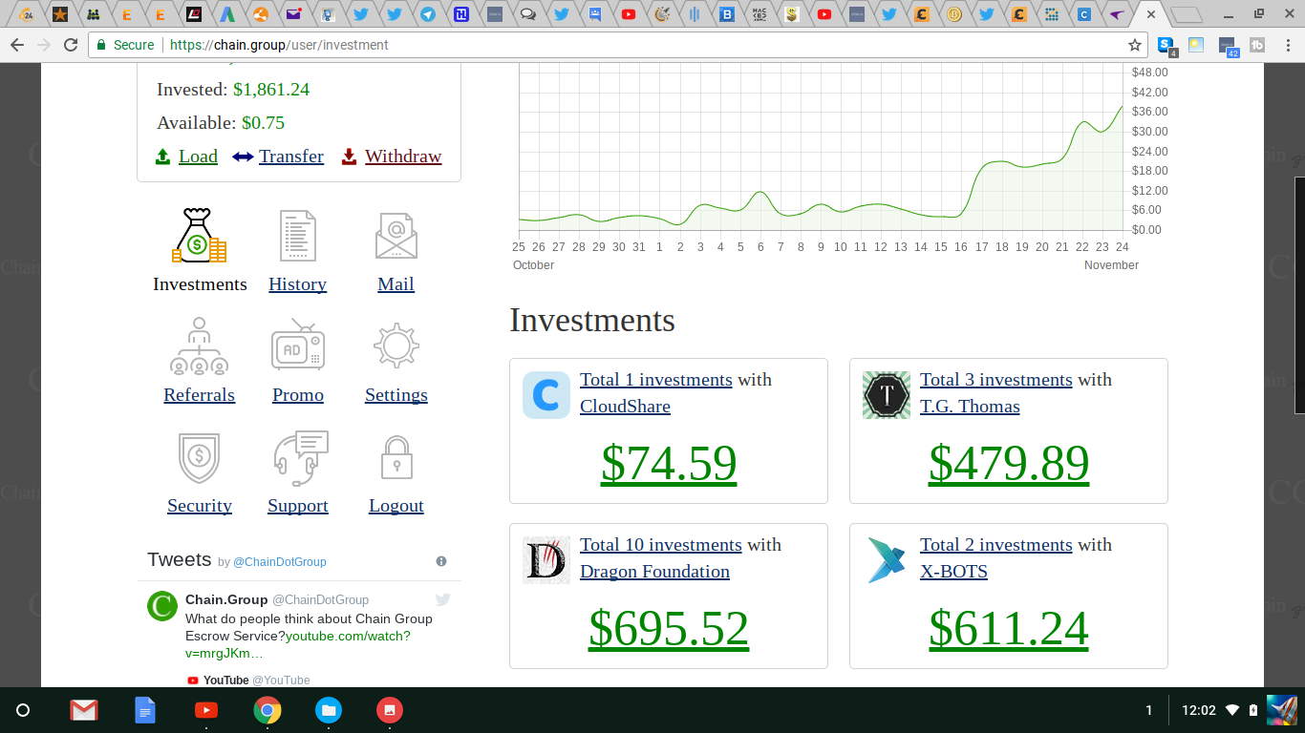Open the Settings text link
This screenshot has width=1305, height=733.
click(396, 395)
